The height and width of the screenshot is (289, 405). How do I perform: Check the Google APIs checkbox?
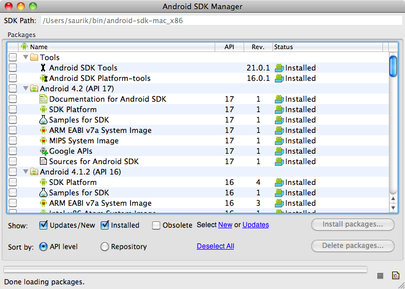click(13, 151)
